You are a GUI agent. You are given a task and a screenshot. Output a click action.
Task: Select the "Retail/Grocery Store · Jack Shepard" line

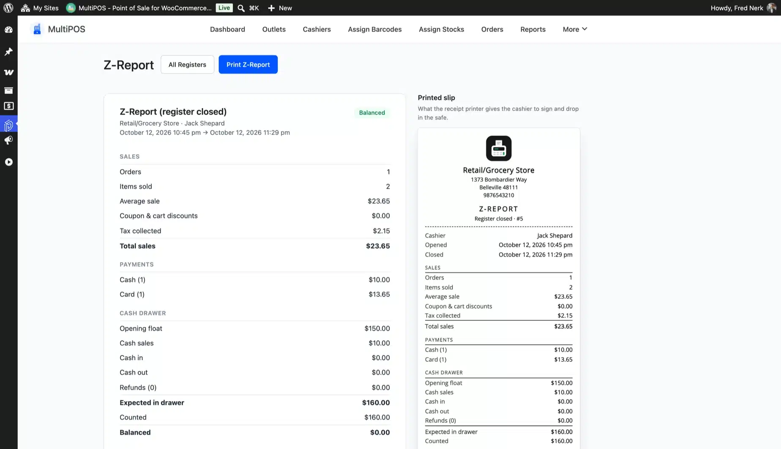172,123
